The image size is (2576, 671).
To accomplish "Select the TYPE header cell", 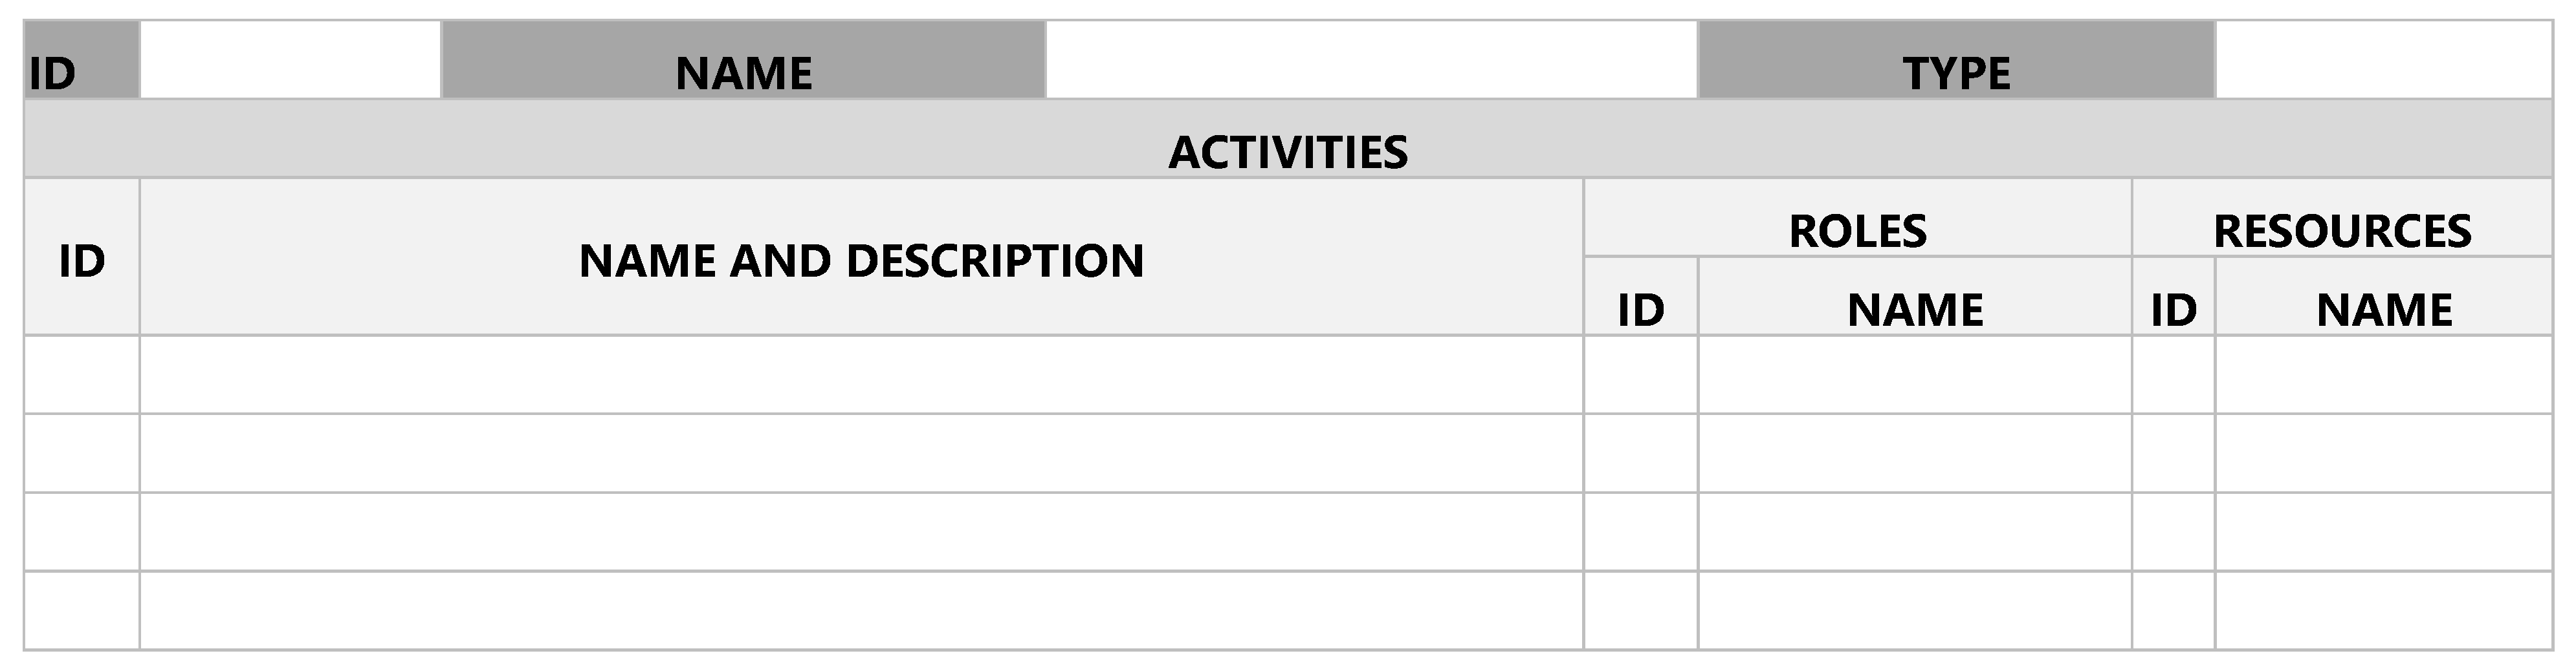I will coord(1956,60).
